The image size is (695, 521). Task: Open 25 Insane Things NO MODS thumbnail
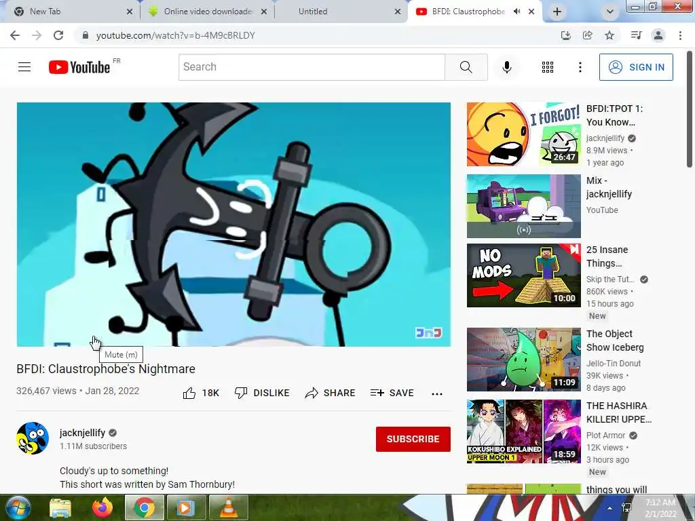point(523,275)
